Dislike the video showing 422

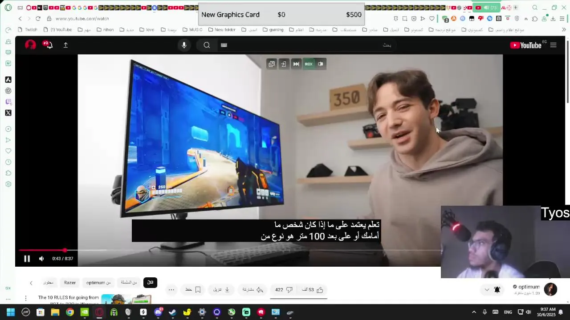coord(284,290)
